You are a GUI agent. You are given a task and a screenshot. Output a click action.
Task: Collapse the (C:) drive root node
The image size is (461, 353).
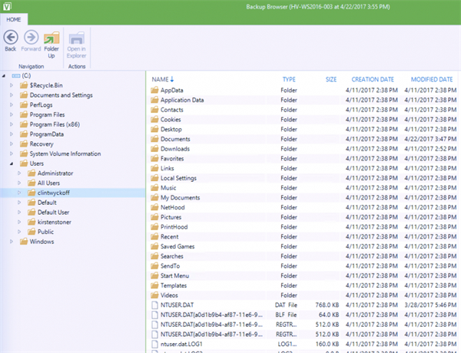[4, 76]
